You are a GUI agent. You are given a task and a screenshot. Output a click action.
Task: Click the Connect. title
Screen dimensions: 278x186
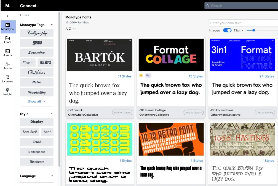[29, 6]
